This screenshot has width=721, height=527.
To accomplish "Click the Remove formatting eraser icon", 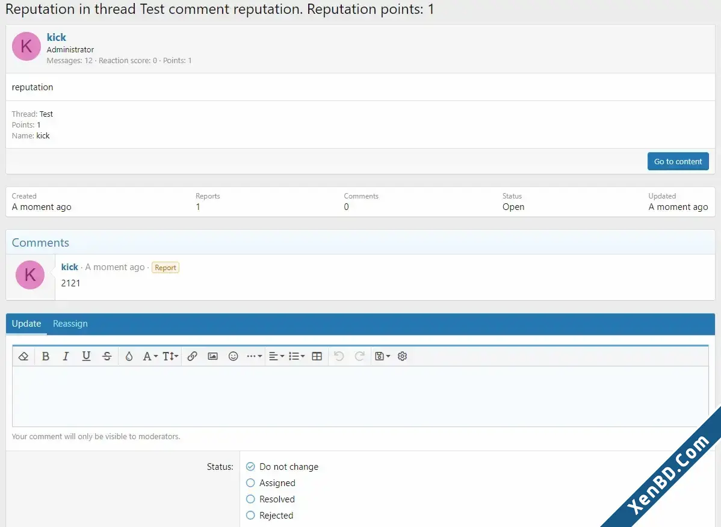I will 23,356.
